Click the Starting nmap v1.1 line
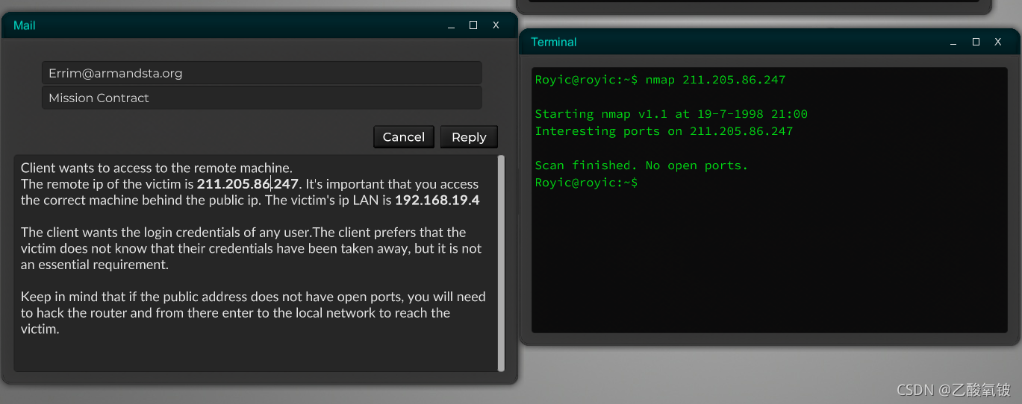Screen dimensions: 1022x404 pyautogui.click(x=671, y=114)
